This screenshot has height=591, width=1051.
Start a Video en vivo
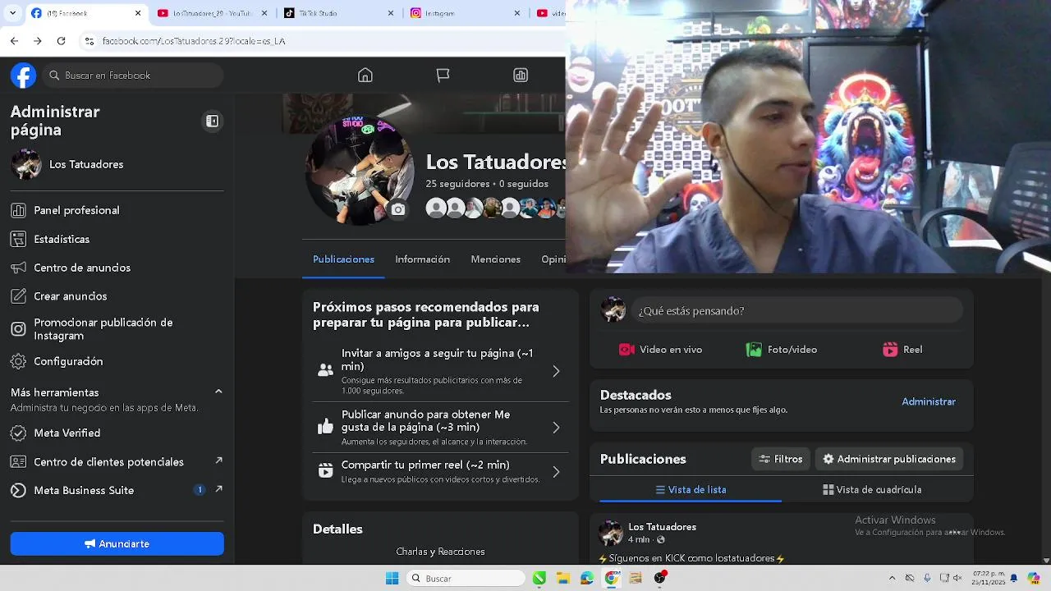pyautogui.click(x=661, y=350)
